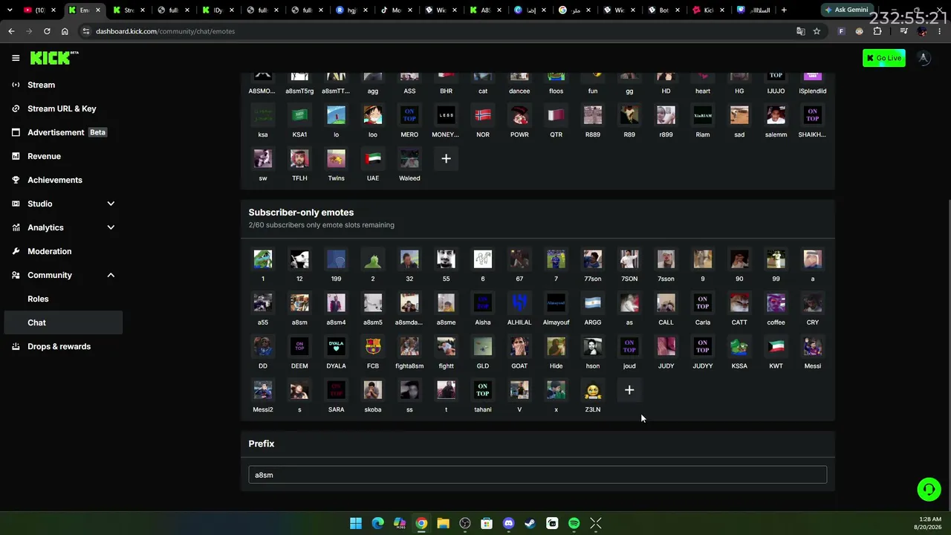Expand the Analytics section chevron
Screen dimensions: 951x535
111,227
